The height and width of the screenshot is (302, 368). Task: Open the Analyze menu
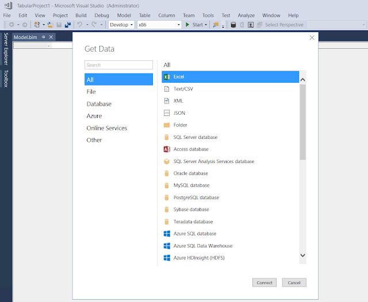(x=246, y=16)
